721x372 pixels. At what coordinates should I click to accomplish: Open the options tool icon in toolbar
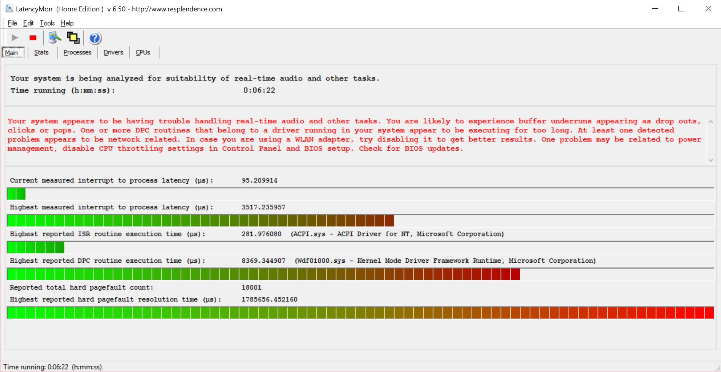point(55,38)
